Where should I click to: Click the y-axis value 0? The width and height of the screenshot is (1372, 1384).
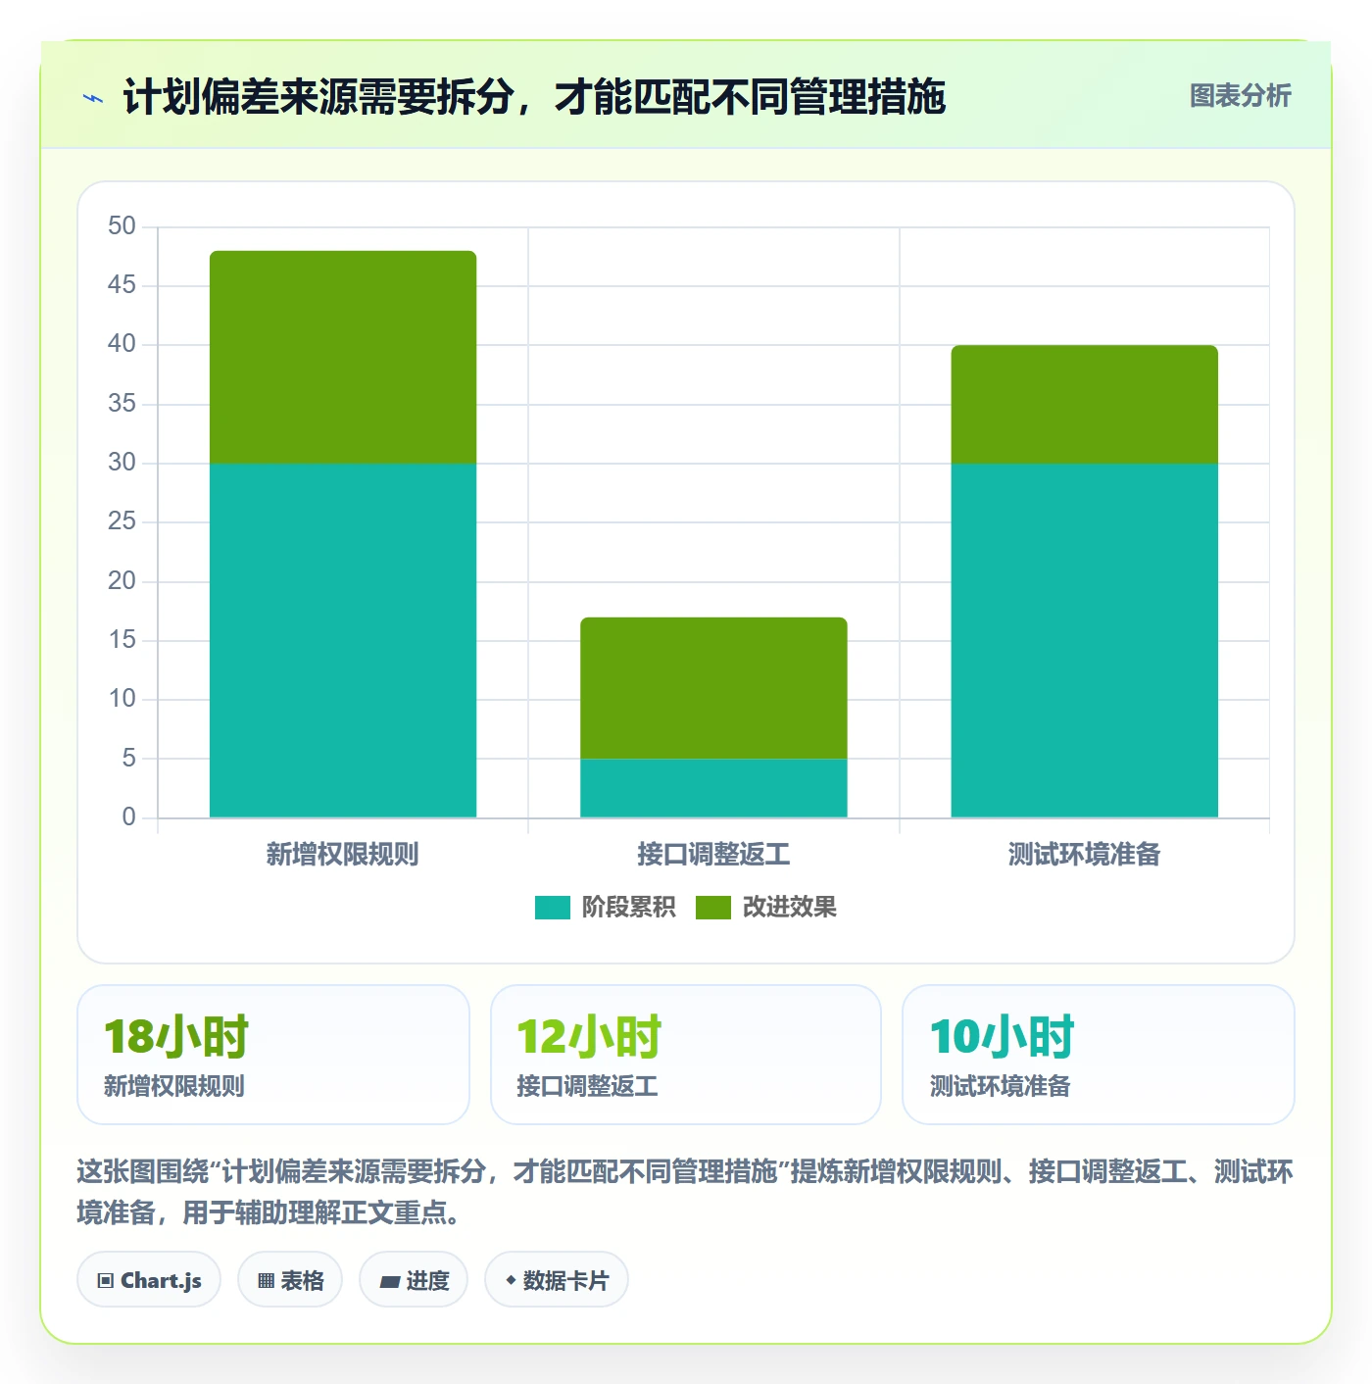tap(128, 817)
